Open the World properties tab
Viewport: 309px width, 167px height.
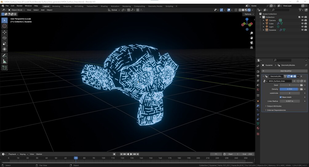click(258, 90)
